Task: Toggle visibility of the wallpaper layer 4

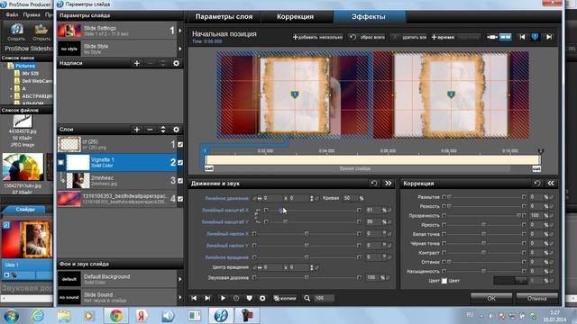Action: (x=180, y=199)
